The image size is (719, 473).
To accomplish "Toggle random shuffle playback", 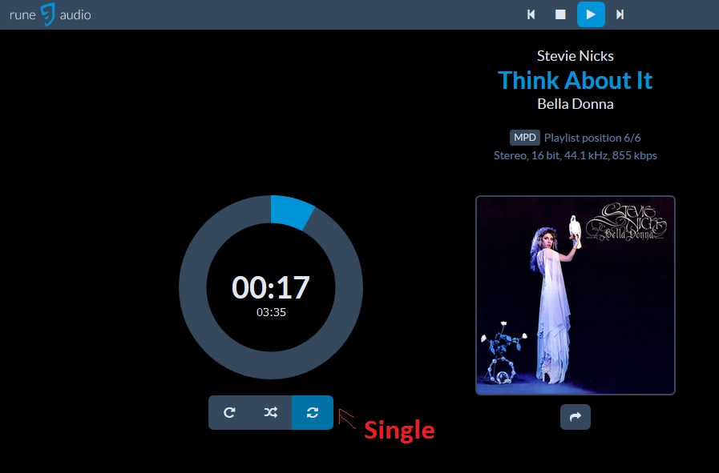I will 271,412.
